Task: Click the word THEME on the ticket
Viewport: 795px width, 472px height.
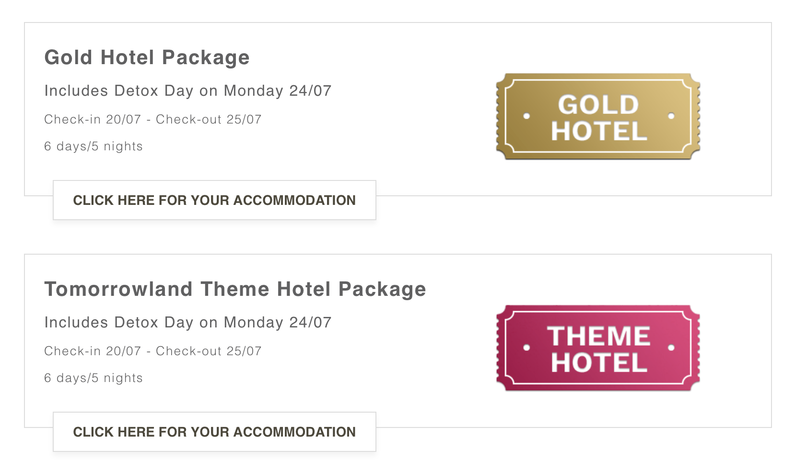Action: pos(598,336)
